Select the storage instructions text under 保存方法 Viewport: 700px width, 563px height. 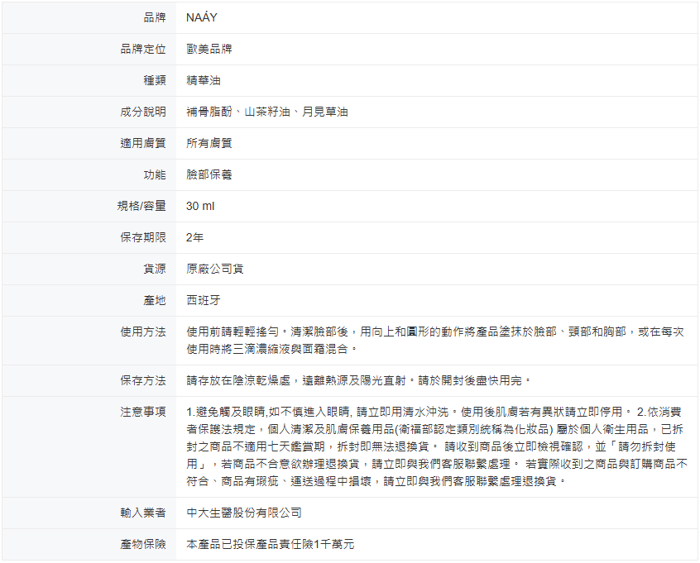(x=358, y=380)
